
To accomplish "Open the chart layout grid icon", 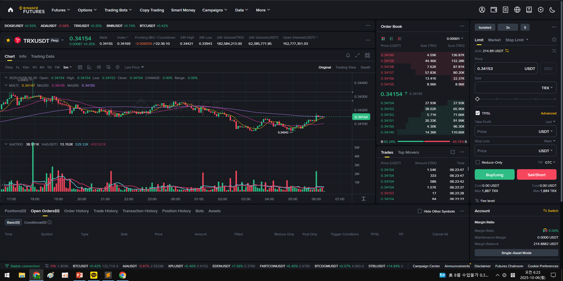I will pyautogui.click(x=367, y=55).
